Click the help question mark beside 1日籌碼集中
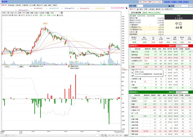193x137 pixels. pyautogui.click(x=150, y=25)
